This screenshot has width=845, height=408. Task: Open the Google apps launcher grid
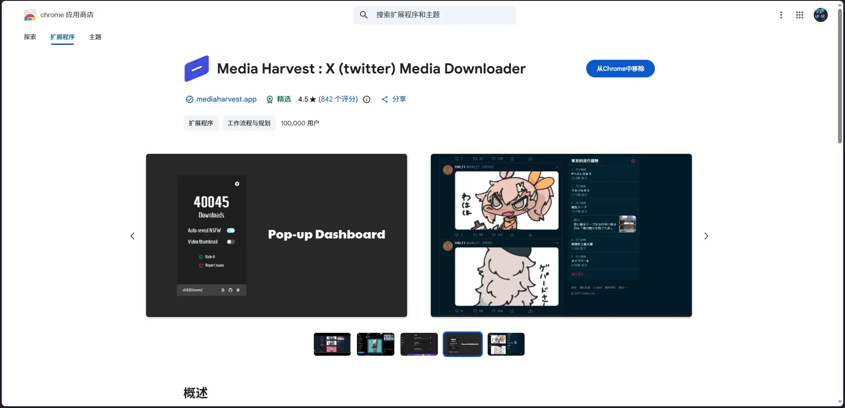[800, 15]
